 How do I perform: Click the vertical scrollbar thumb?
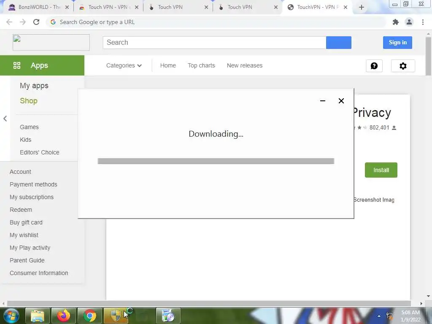point(429,55)
